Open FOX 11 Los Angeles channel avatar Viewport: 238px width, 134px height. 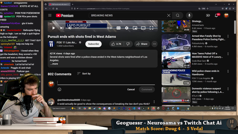(x=51, y=44)
